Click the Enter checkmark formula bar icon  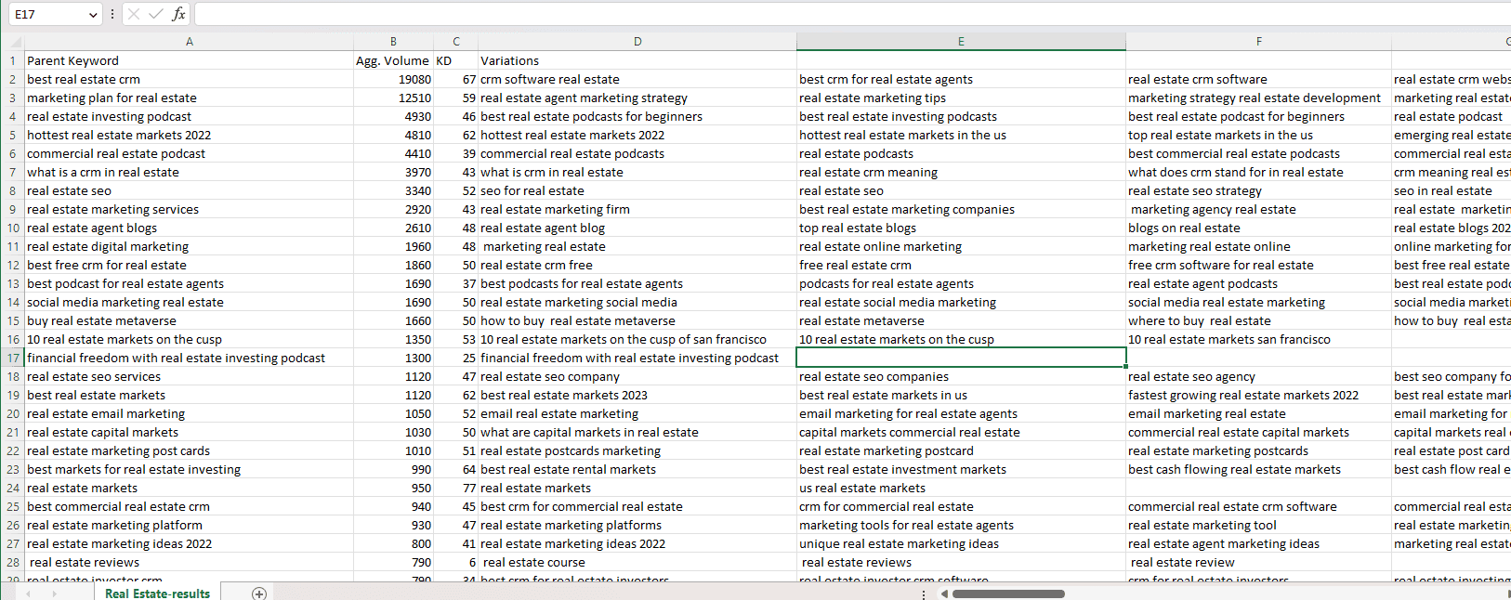tap(155, 14)
